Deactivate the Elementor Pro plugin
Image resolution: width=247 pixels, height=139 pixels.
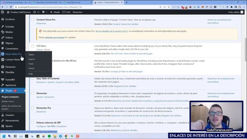click(41, 112)
